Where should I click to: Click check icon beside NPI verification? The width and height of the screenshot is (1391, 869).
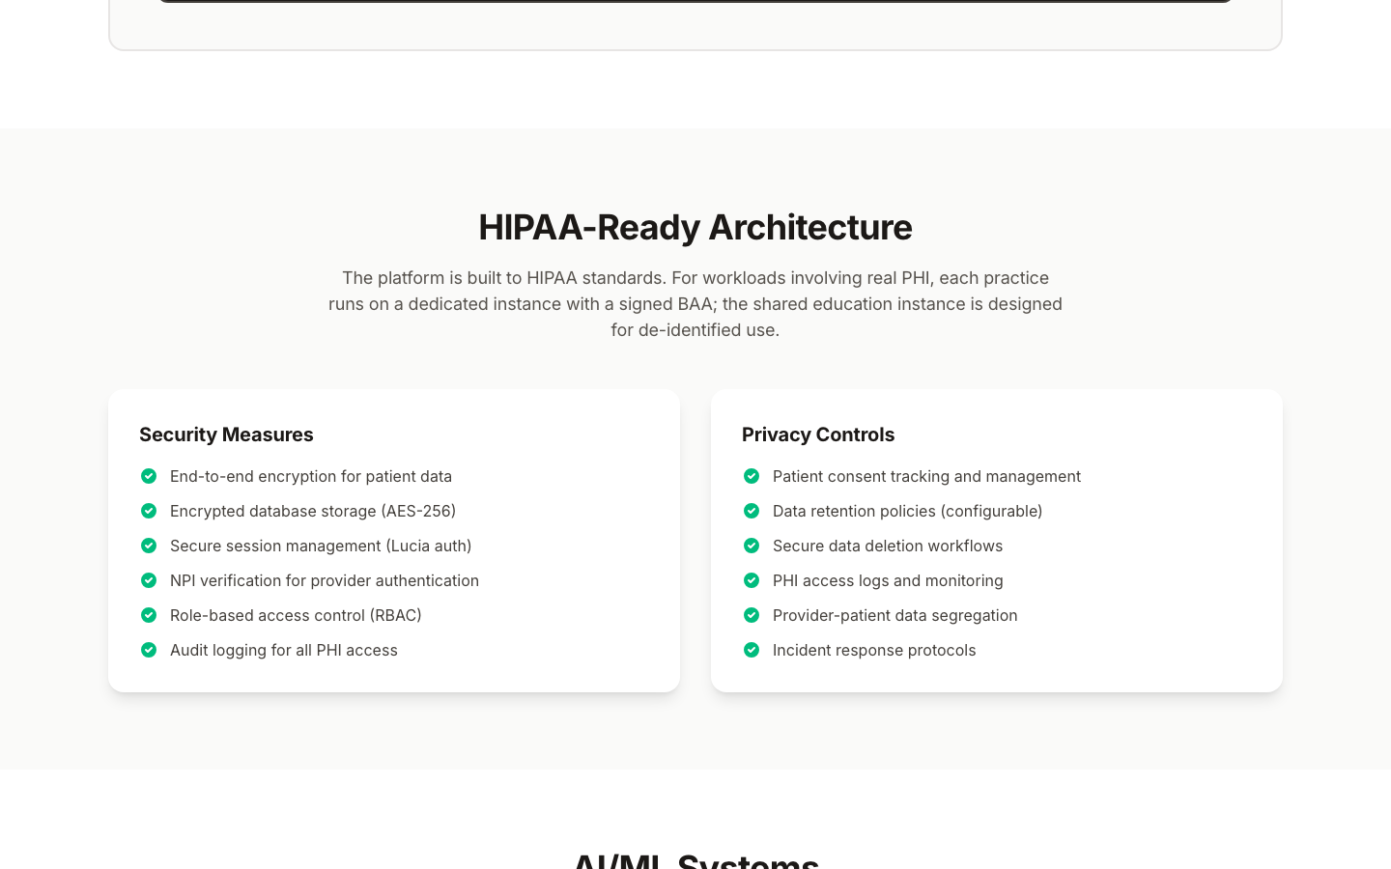click(x=149, y=580)
